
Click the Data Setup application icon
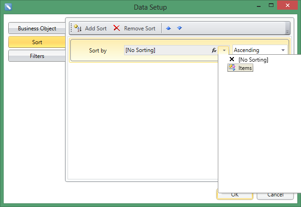coord(8,7)
